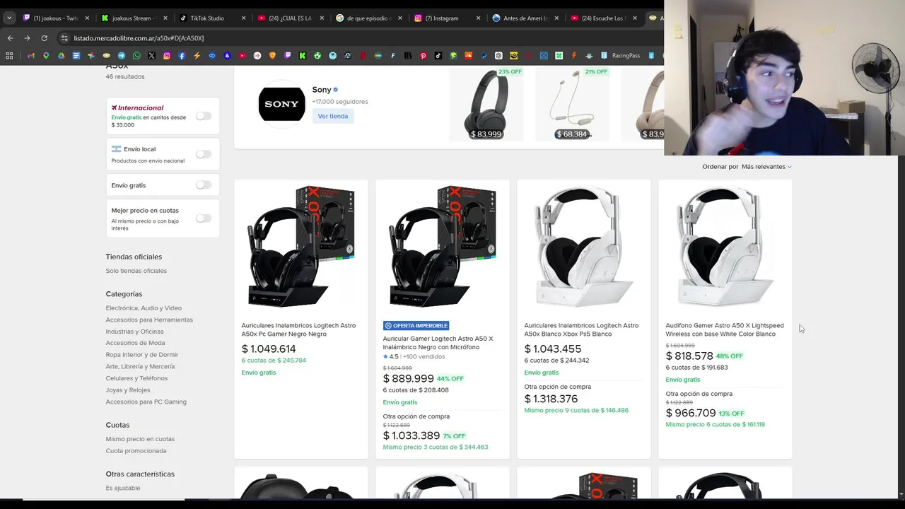Select category Electrónica, Audio y Video

144,308
